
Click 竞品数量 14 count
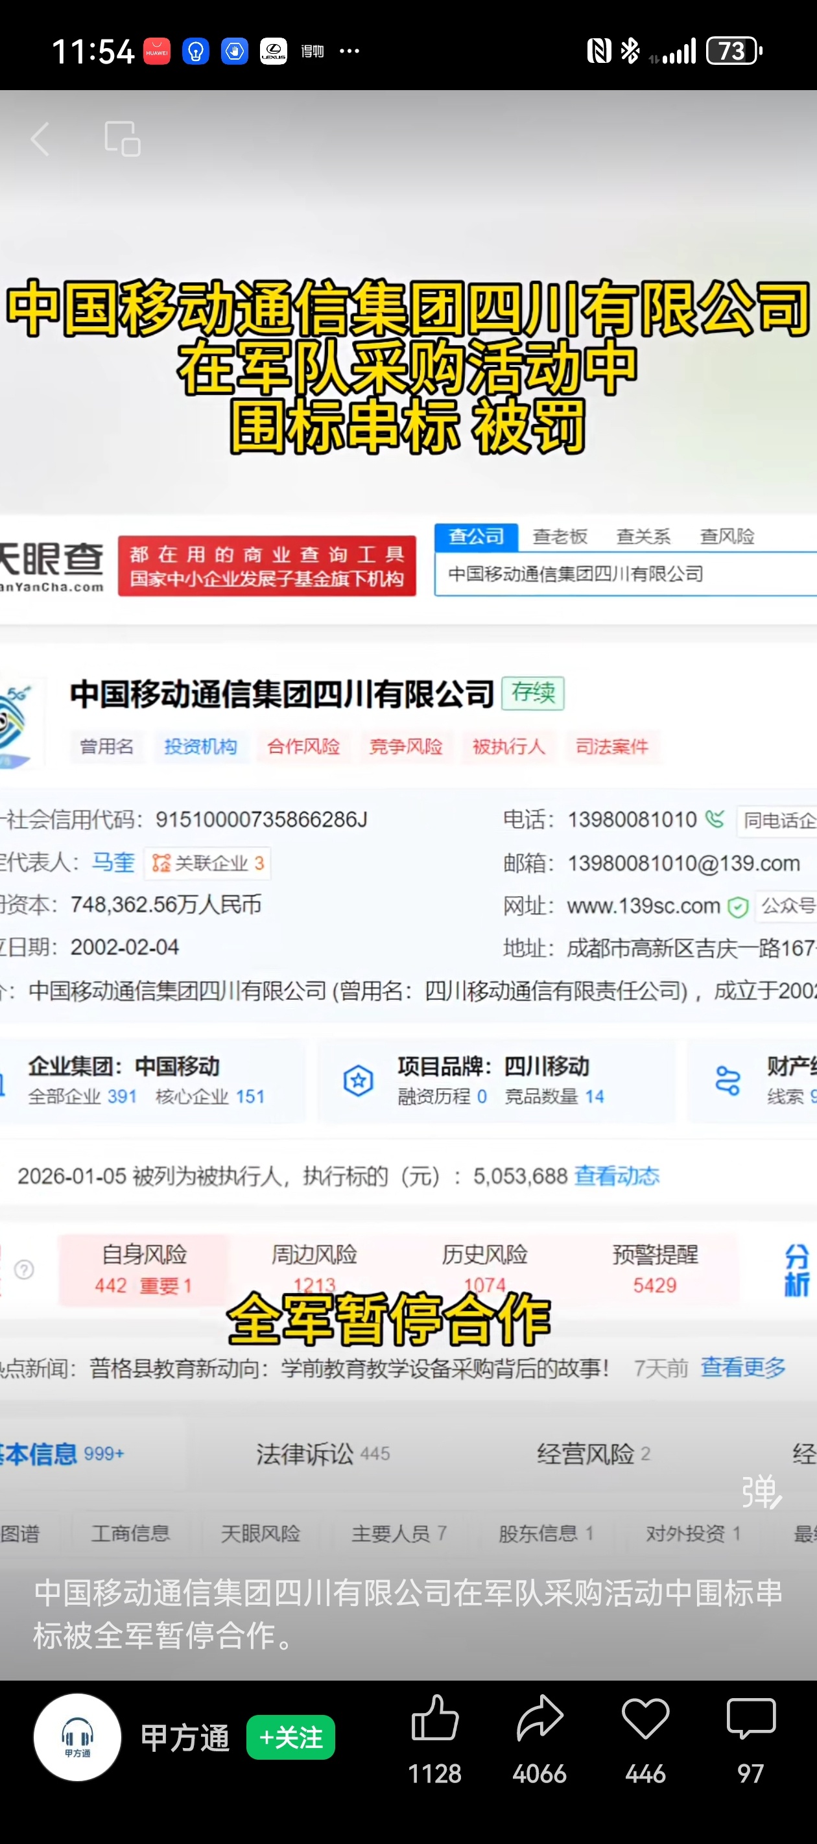tap(555, 1096)
